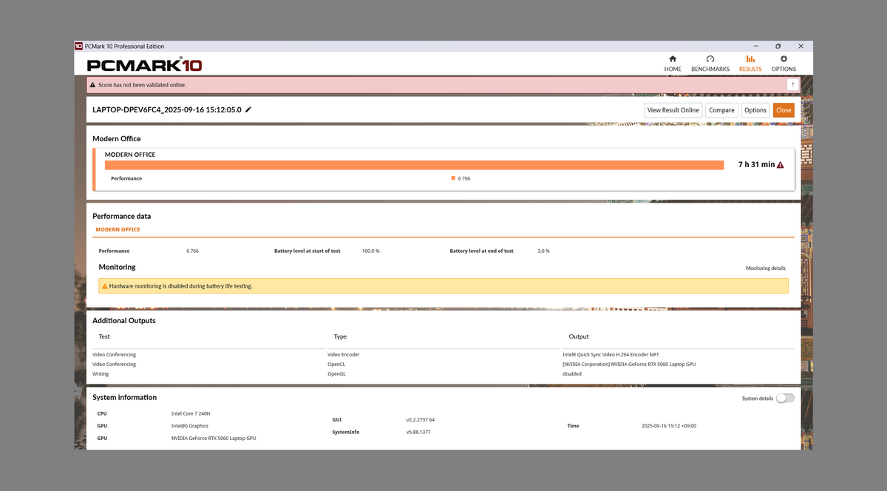Click the Performance 6 766 value in Performance data
Image resolution: width=887 pixels, height=491 pixels.
point(192,251)
